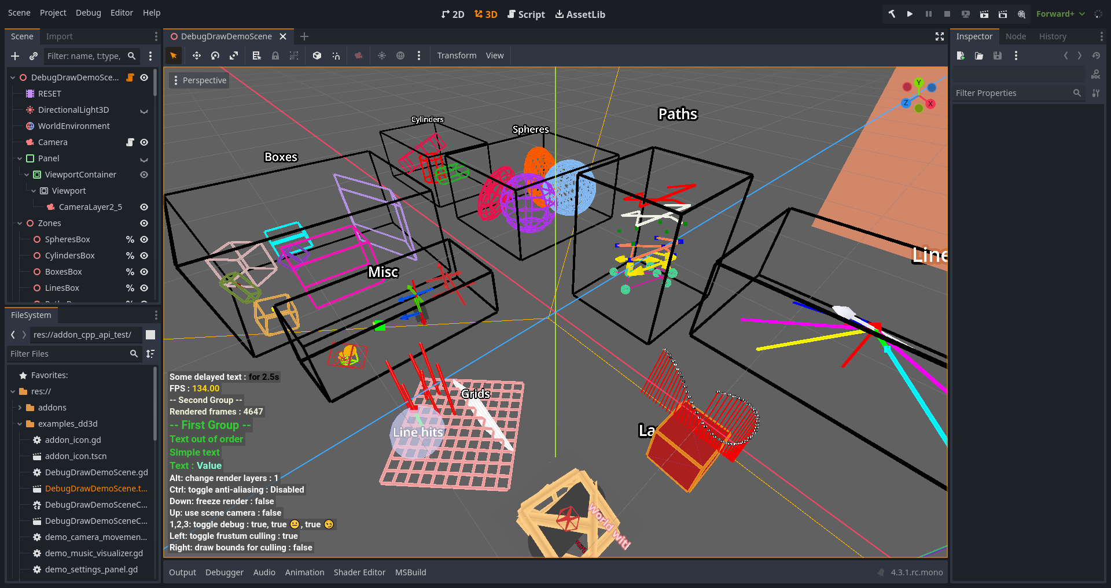Select the Move mode tool in viewport toolbar
Viewport: 1111px width, 588px height.
[197, 56]
